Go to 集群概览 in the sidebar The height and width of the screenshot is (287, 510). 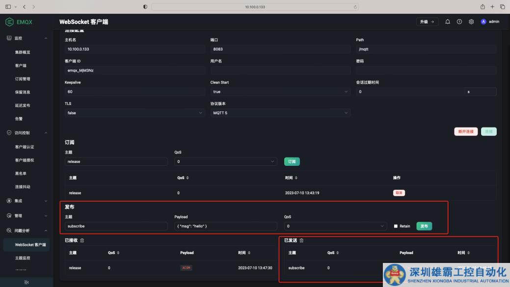[23, 52]
